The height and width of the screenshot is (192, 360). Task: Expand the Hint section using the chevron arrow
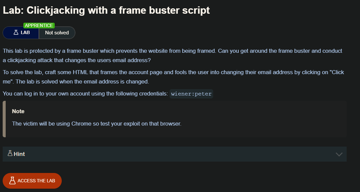point(339,154)
